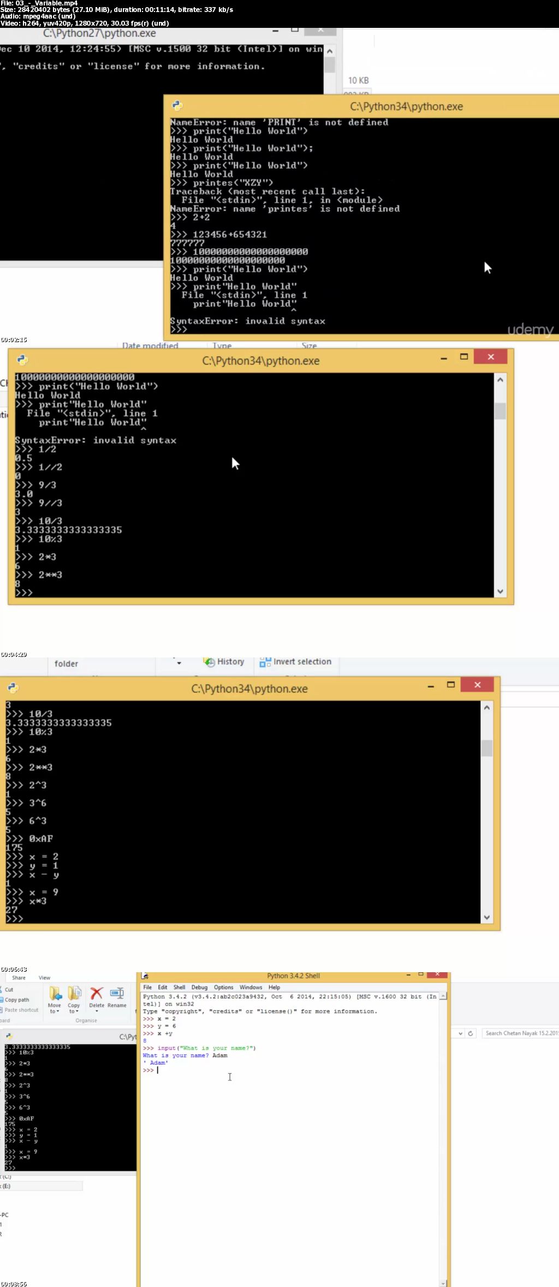Click the 3.3333333333333335 result below 1//2
Image resolution: width=559 pixels, height=1287 pixels.
point(68,530)
